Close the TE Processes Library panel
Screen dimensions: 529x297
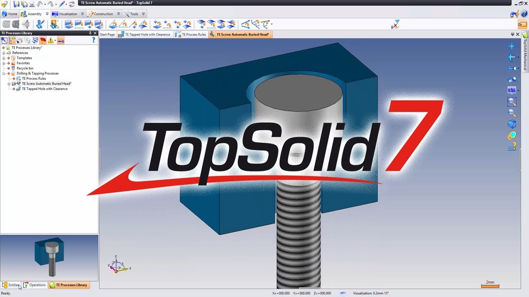(x=95, y=33)
